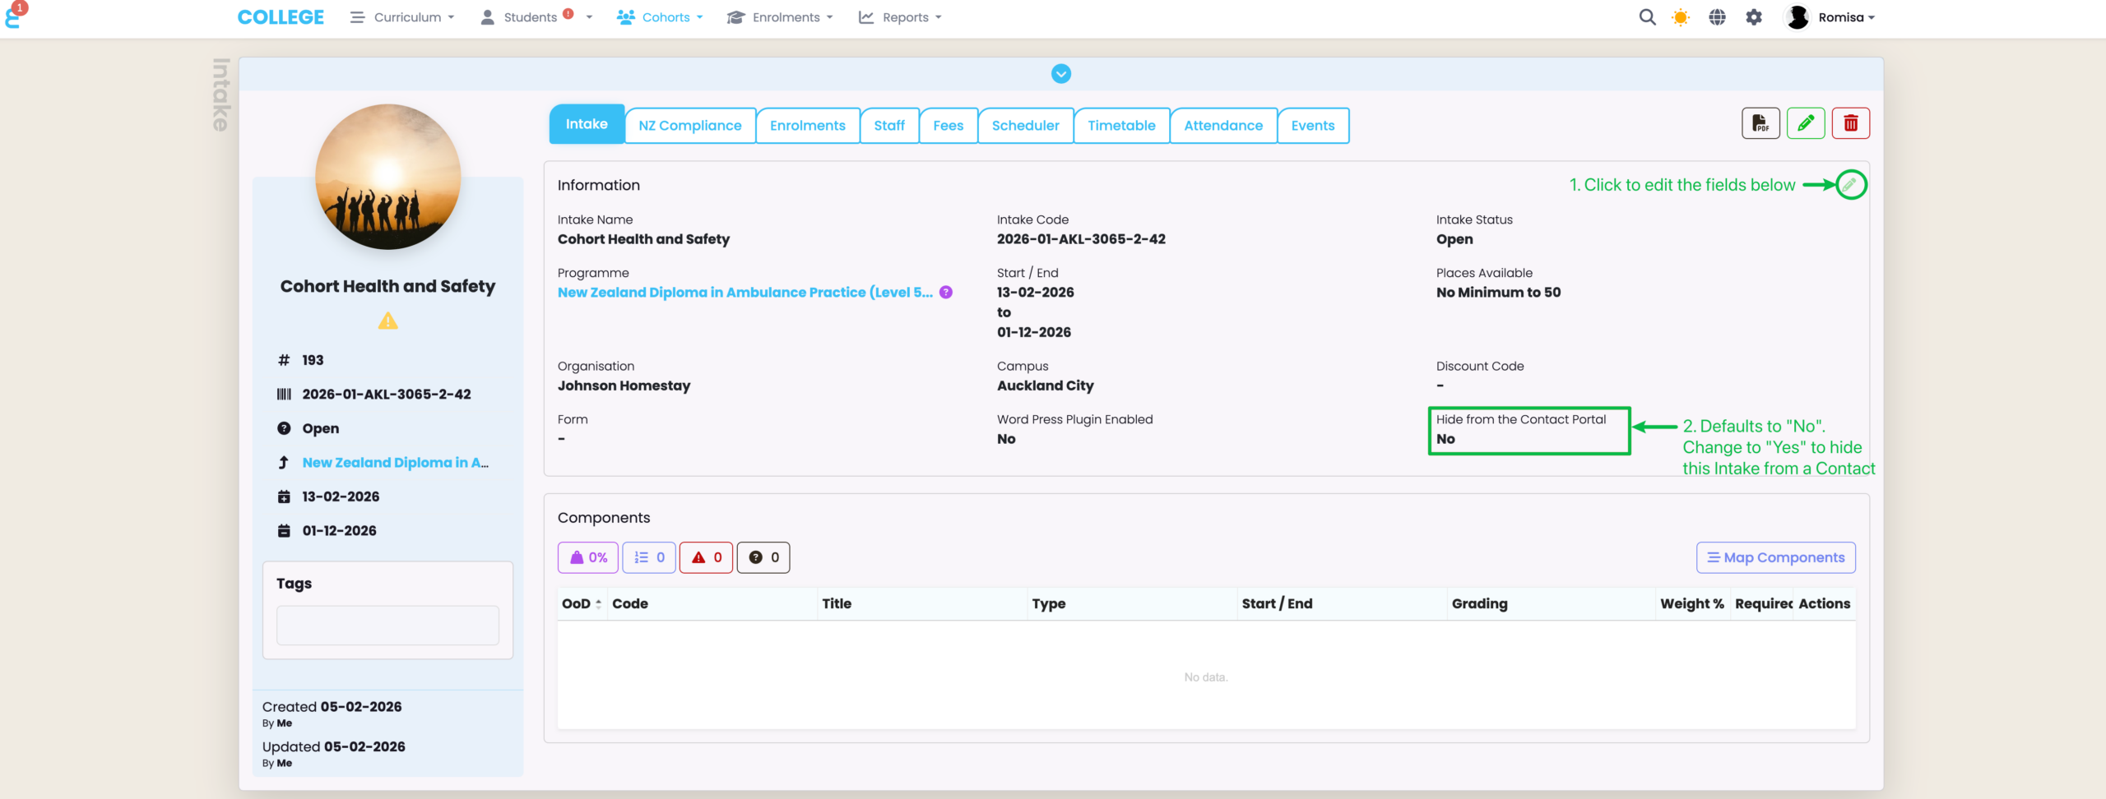The image size is (2106, 799).
Task: Toggle the red warnings count filter
Action: (x=706, y=557)
